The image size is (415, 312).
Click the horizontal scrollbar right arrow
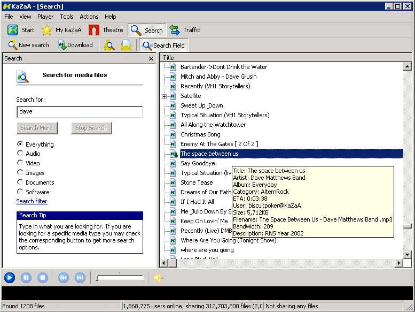point(399,263)
